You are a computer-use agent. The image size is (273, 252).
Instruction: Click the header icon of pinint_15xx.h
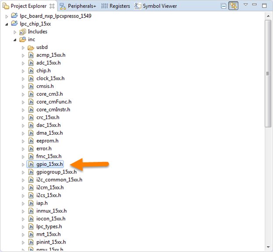[31, 242]
